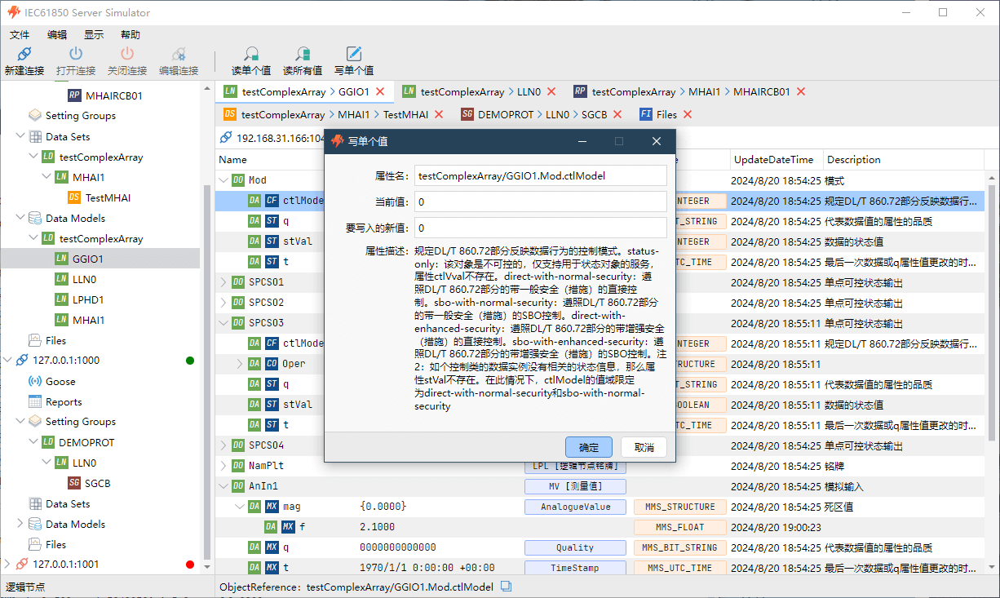
Task: Close the Files tab
Action: [688, 114]
